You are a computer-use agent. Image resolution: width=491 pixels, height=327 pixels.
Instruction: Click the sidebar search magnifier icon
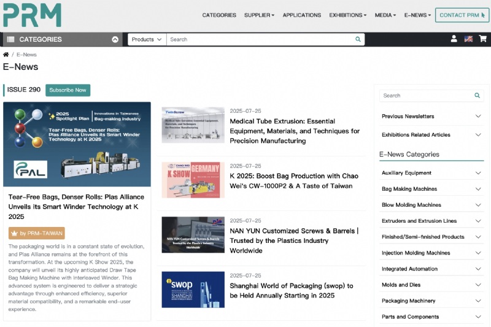coord(477,96)
